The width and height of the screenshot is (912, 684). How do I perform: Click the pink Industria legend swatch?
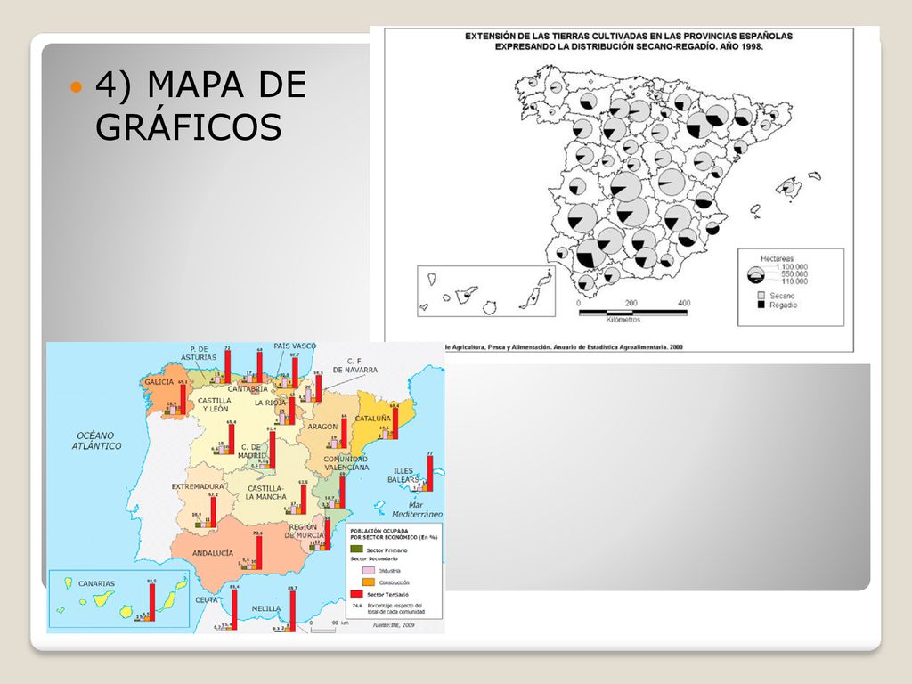(368, 571)
